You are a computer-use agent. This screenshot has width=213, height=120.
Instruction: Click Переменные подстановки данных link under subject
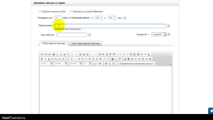coord(68,29)
